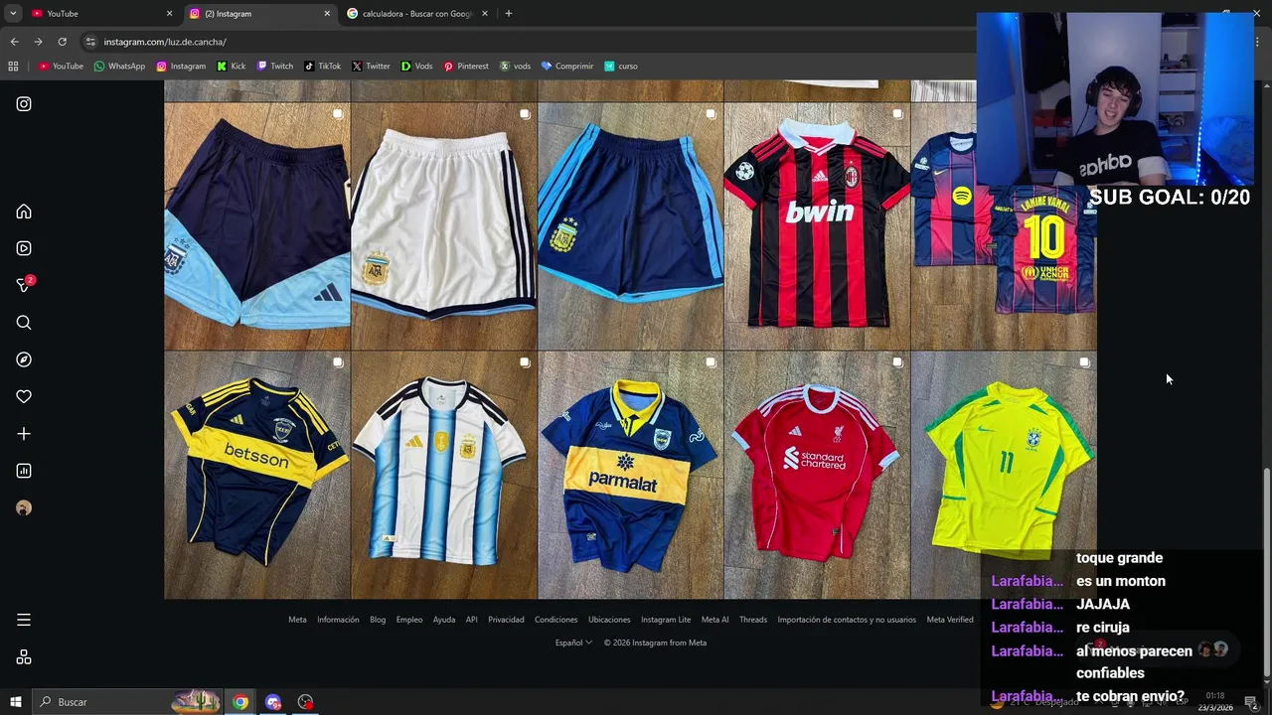
Task: Open Chrome apps grid in bookmarks bar
Action: (x=13, y=67)
